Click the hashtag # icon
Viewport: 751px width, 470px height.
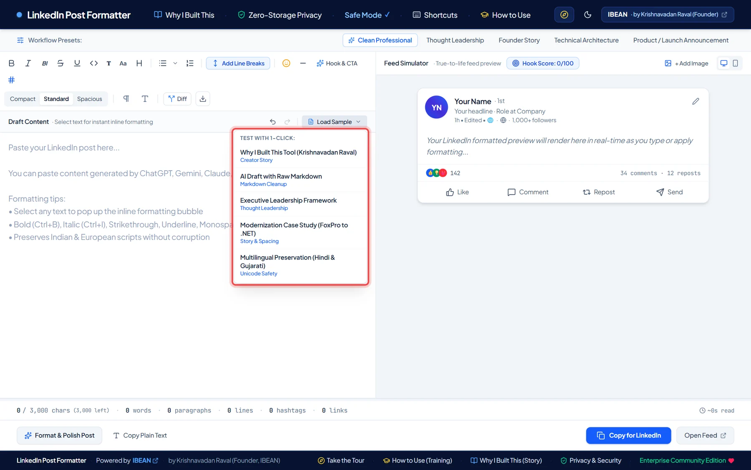pos(12,80)
